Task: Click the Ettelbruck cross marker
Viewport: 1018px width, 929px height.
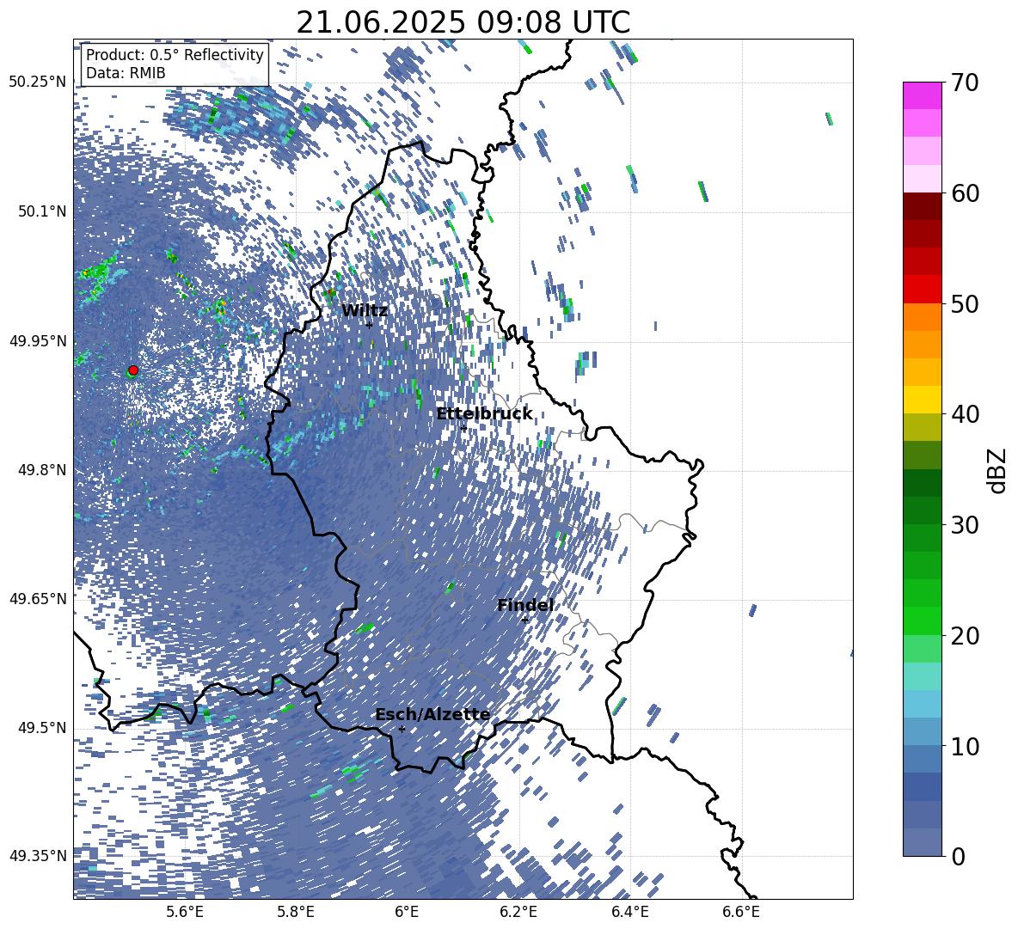Action: (x=463, y=428)
